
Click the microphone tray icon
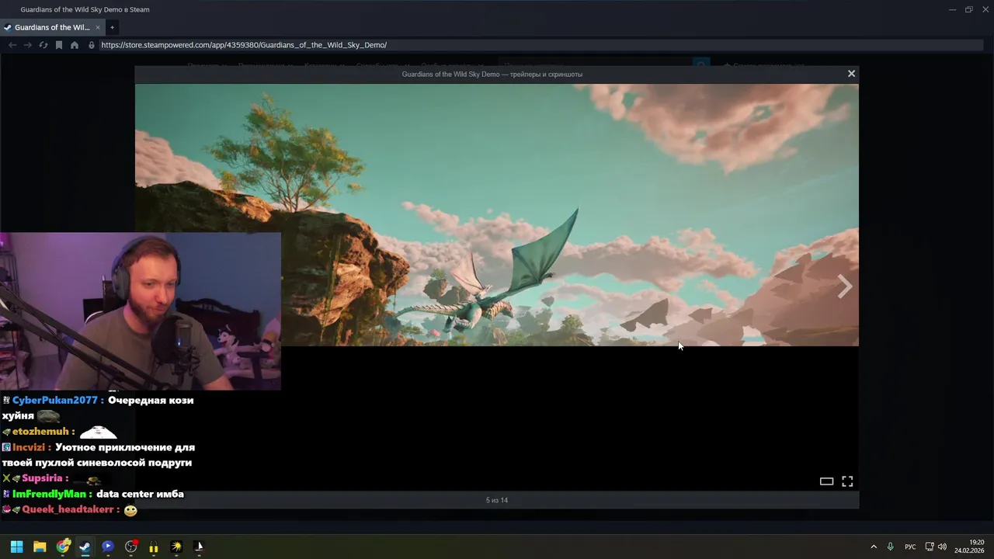click(x=891, y=547)
